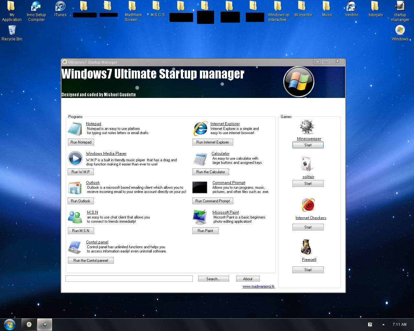
Task: Show hidden tray icons arrow
Action: [x=383, y=325]
